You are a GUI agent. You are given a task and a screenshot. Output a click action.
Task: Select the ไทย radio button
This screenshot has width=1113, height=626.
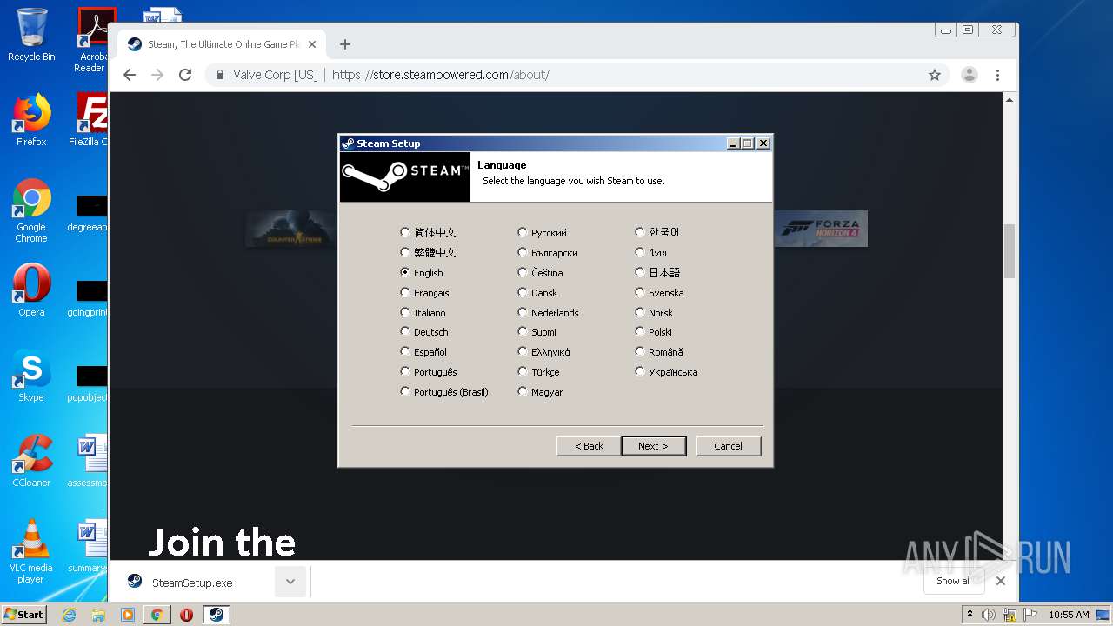640,252
